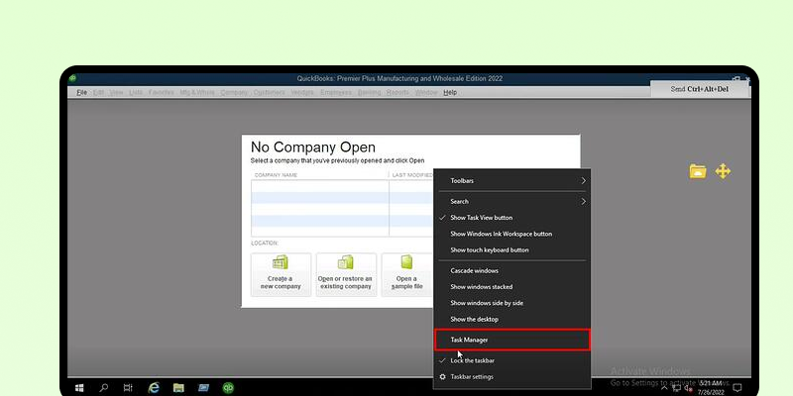The image size is (793, 396).
Task: Launch Internet Explorer from taskbar
Action: (x=154, y=388)
